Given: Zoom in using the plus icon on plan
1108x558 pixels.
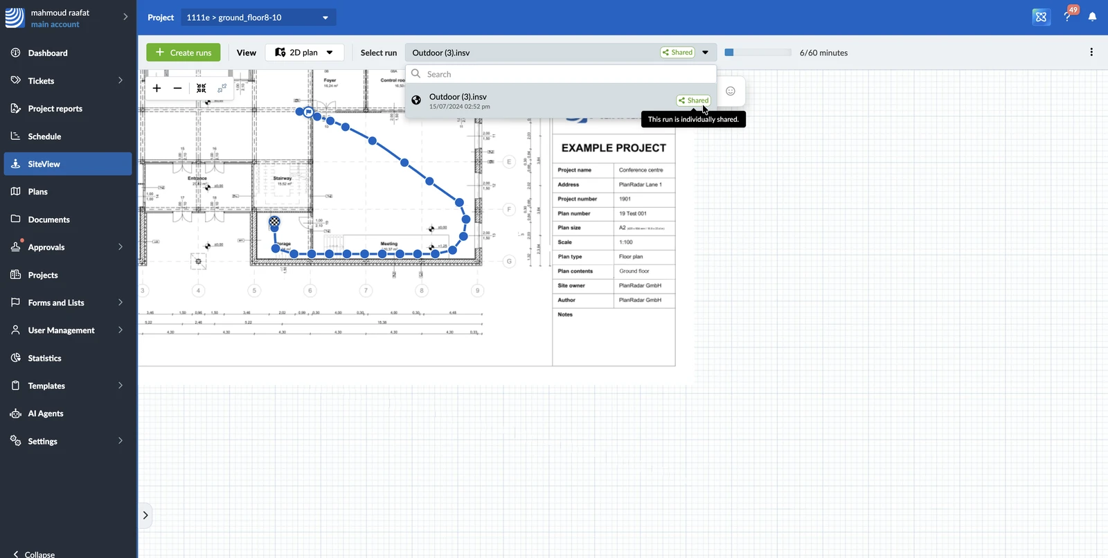Looking at the screenshot, I should 157,88.
